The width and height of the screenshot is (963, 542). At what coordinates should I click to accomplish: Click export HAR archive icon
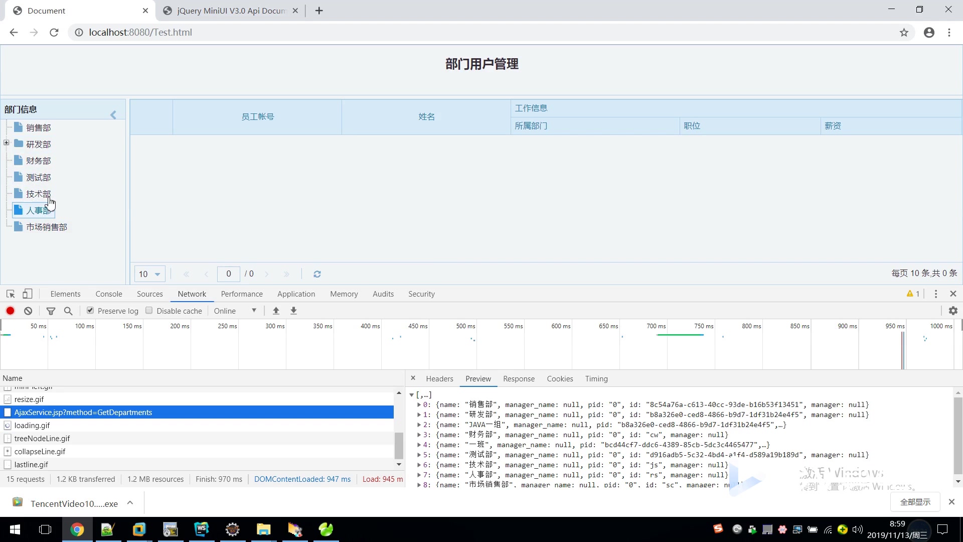[293, 310]
